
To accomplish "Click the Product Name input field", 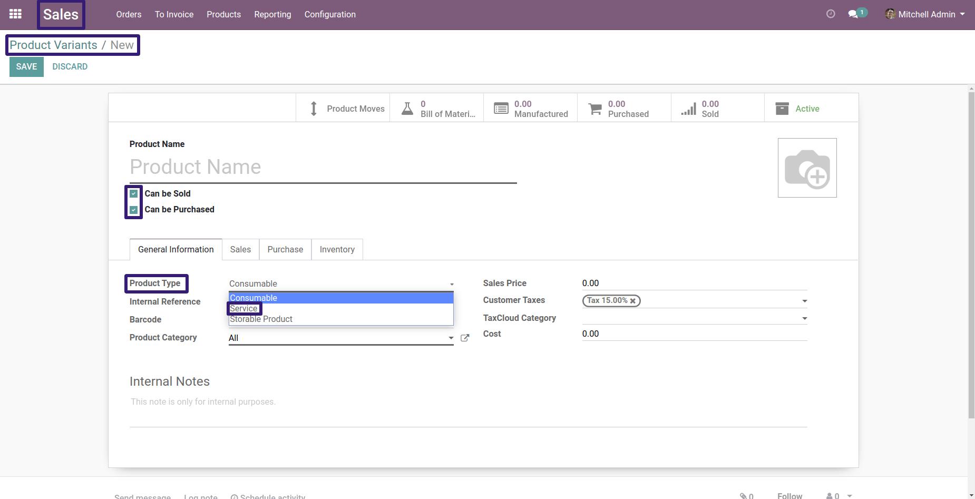I will [323, 167].
